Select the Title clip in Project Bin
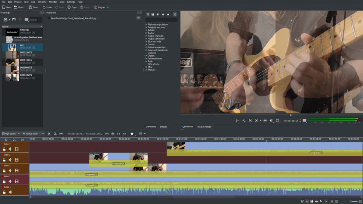Viewport: 363px width, 204px height. click(22, 32)
